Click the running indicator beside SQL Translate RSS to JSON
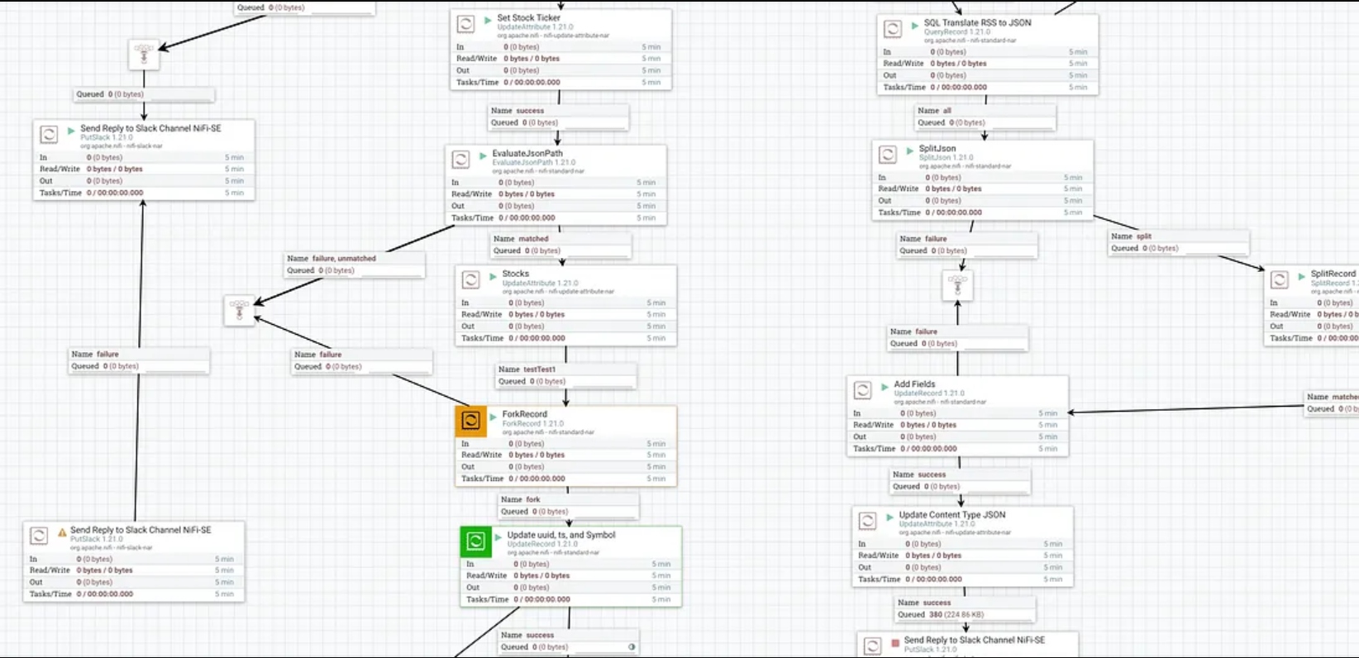The image size is (1359, 658). coord(914,25)
